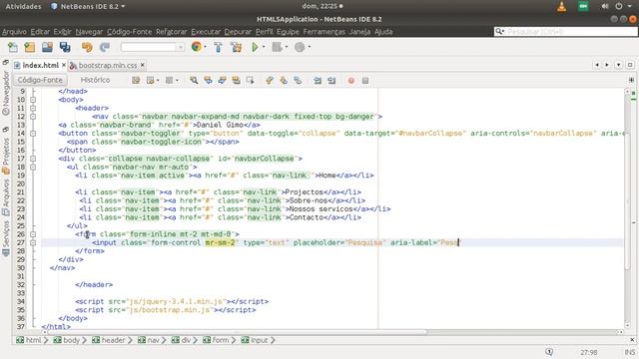Select the form breadcrumb element
Image resolution: width=639 pixels, height=359 pixels.
click(x=216, y=340)
